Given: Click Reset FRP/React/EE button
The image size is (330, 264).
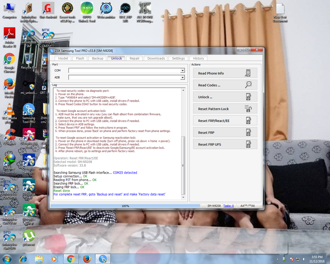Looking at the screenshot, I should (225, 120).
